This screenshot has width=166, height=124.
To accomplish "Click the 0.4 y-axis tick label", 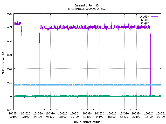I will click(9, 41).
